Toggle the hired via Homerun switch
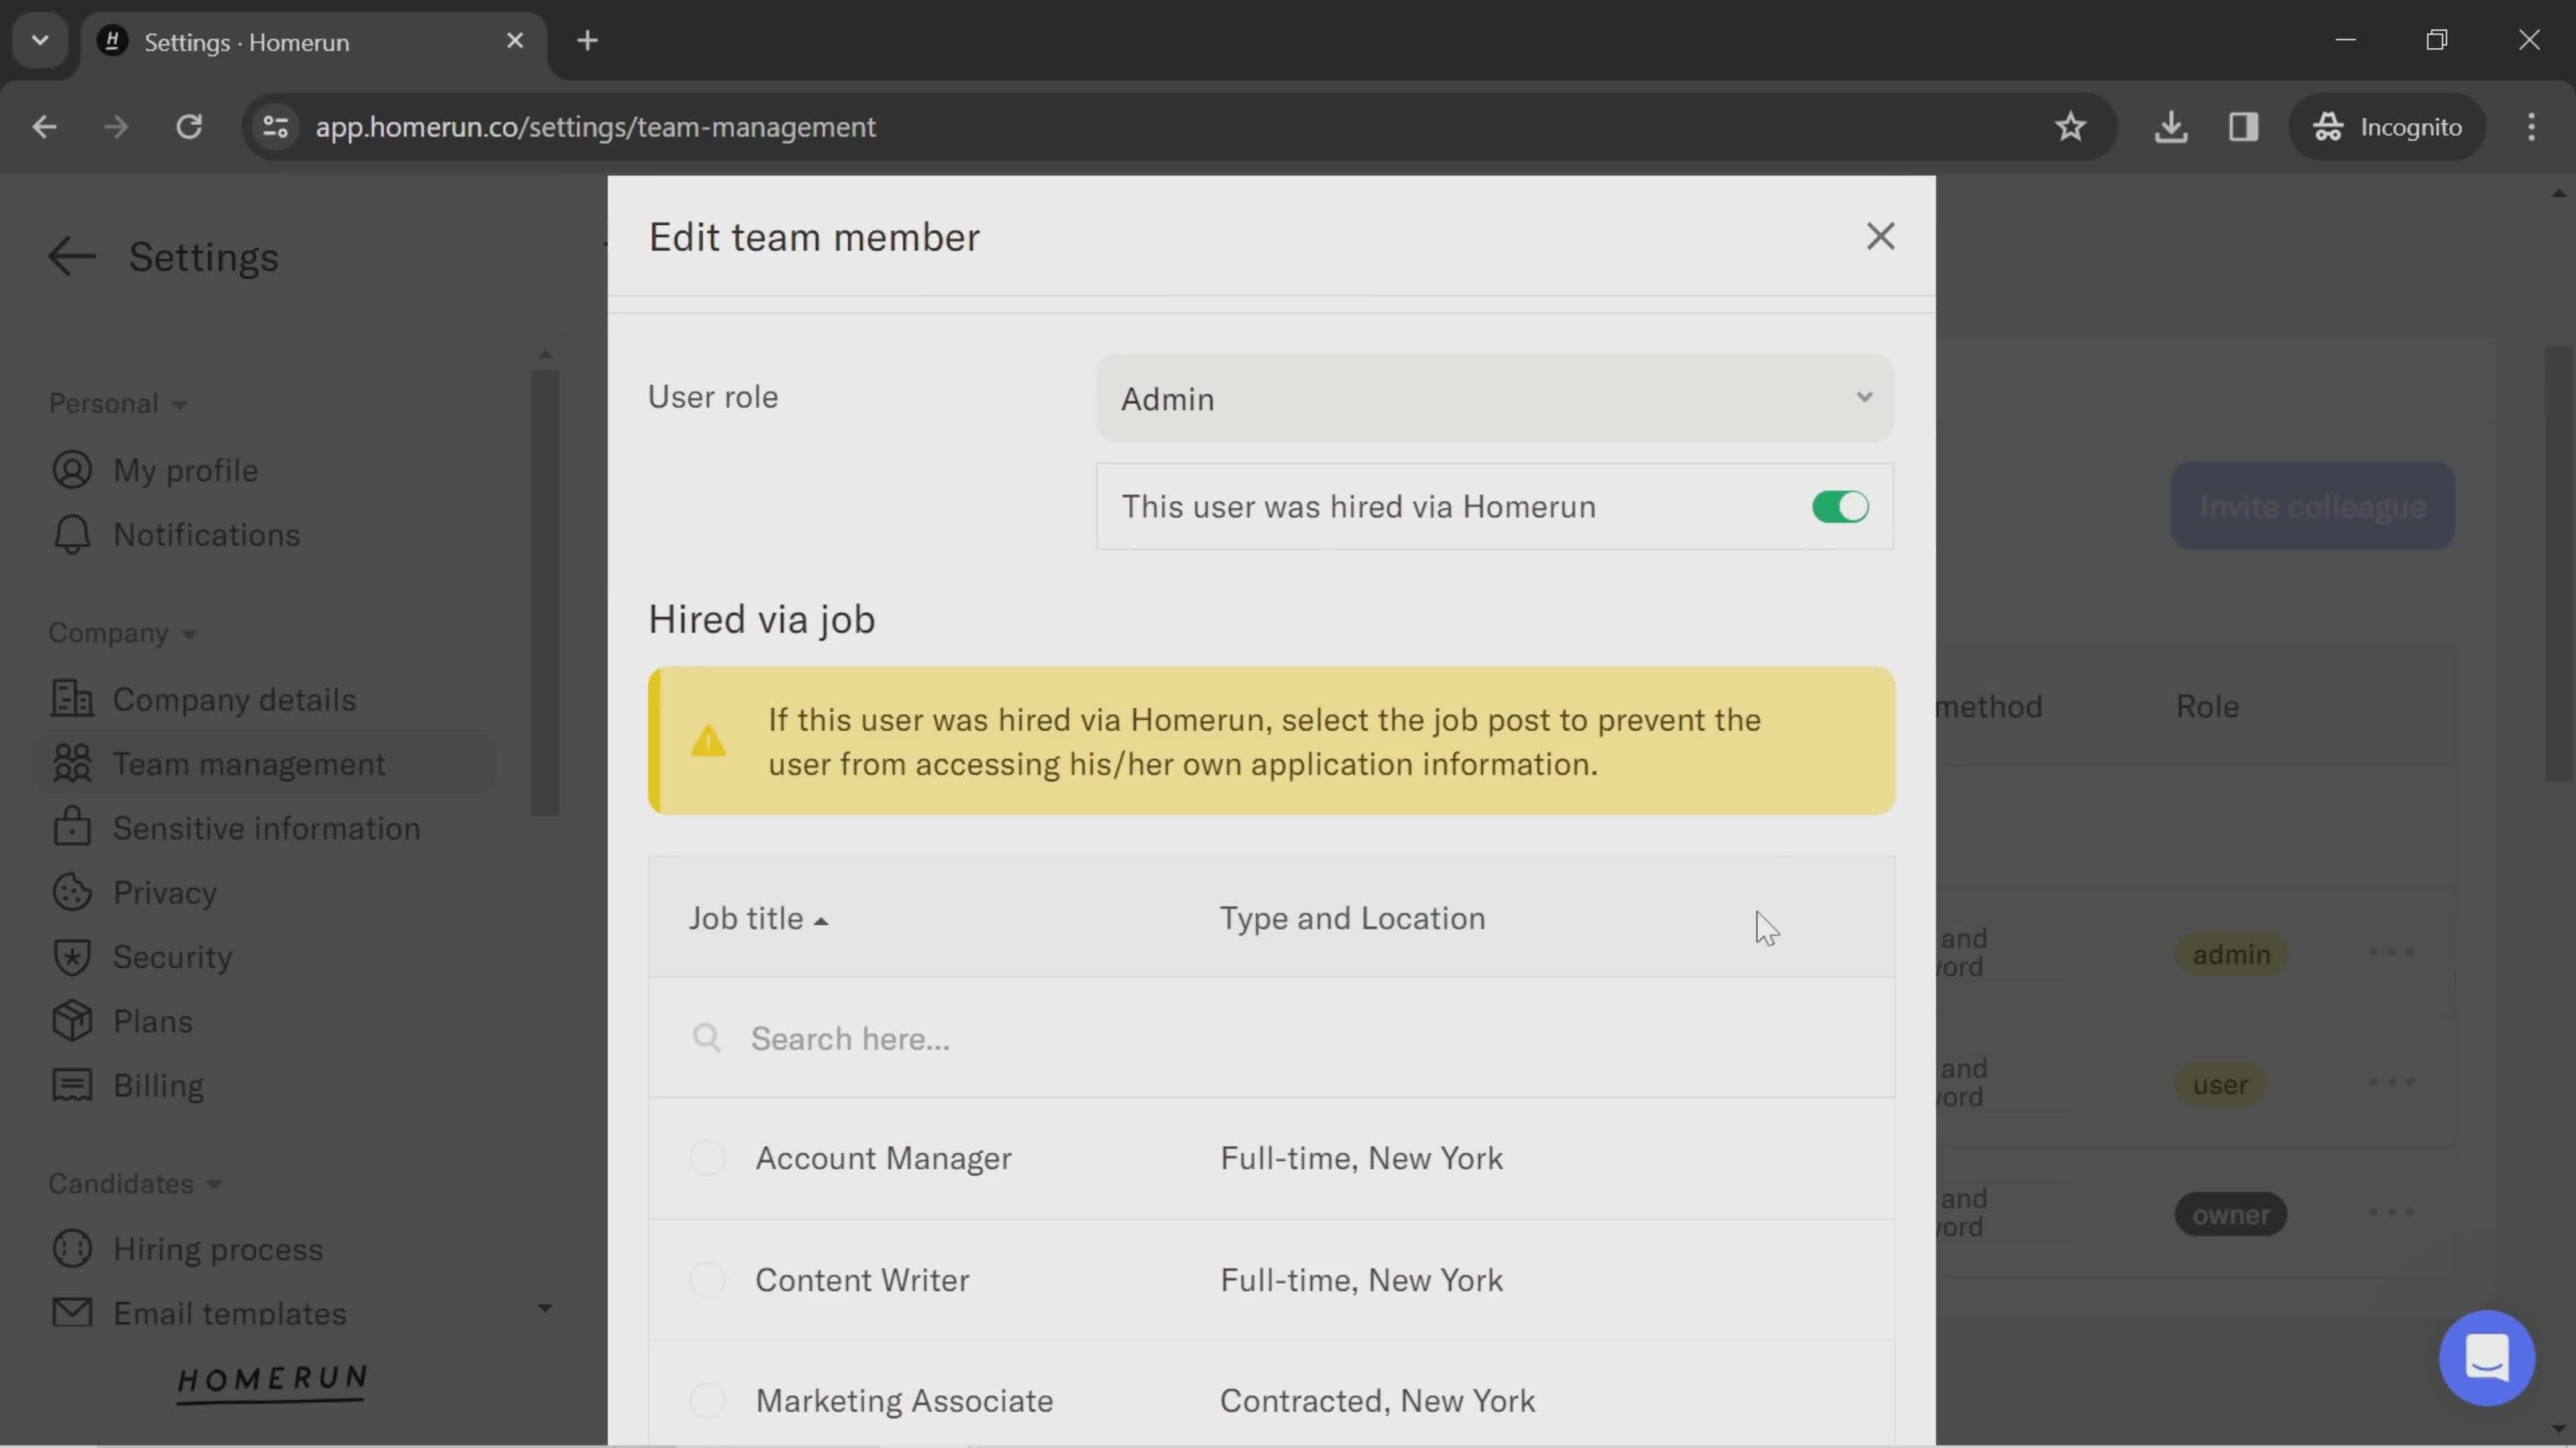 [x=1841, y=507]
